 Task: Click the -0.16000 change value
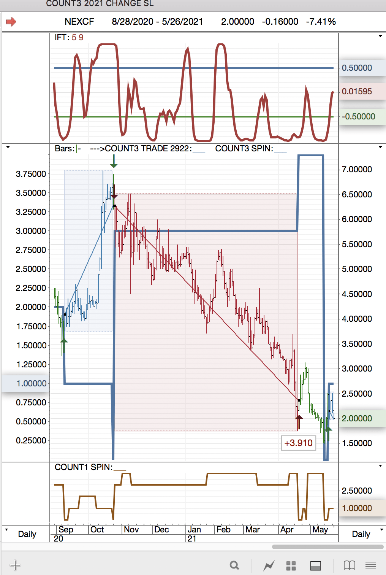pos(280,22)
